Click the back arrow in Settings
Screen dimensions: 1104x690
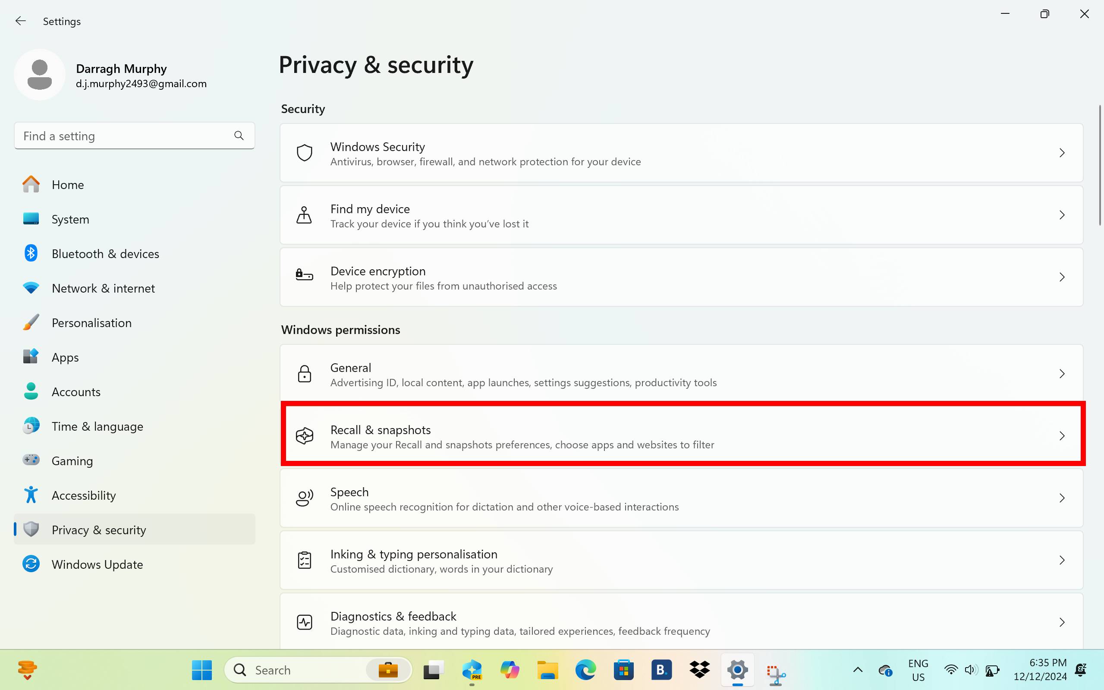tap(21, 21)
